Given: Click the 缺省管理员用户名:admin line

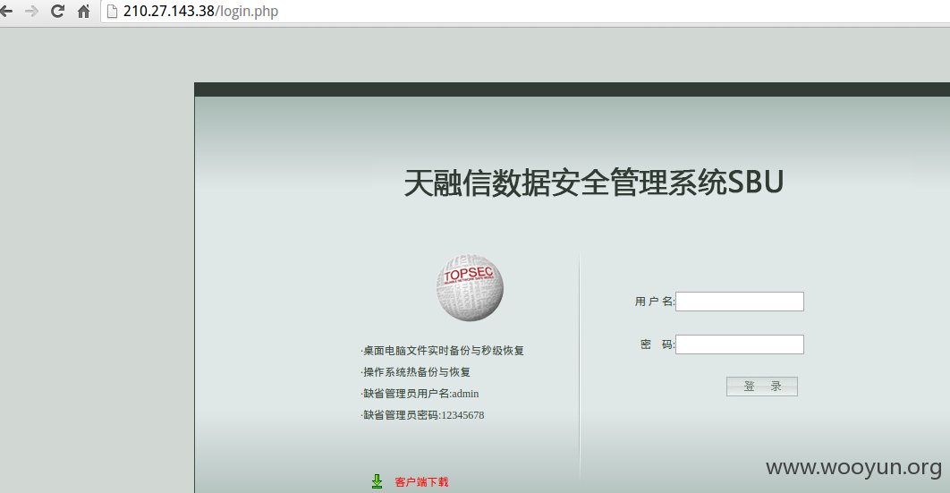Looking at the screenshot, I should (420, 394).
